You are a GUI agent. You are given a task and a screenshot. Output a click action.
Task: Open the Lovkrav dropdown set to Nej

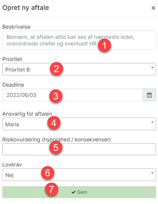[x=79, y=175]
